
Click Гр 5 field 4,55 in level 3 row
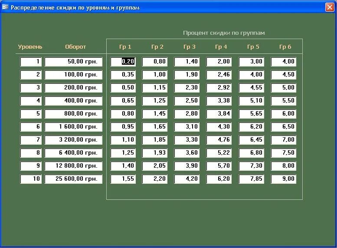(252, 88)
